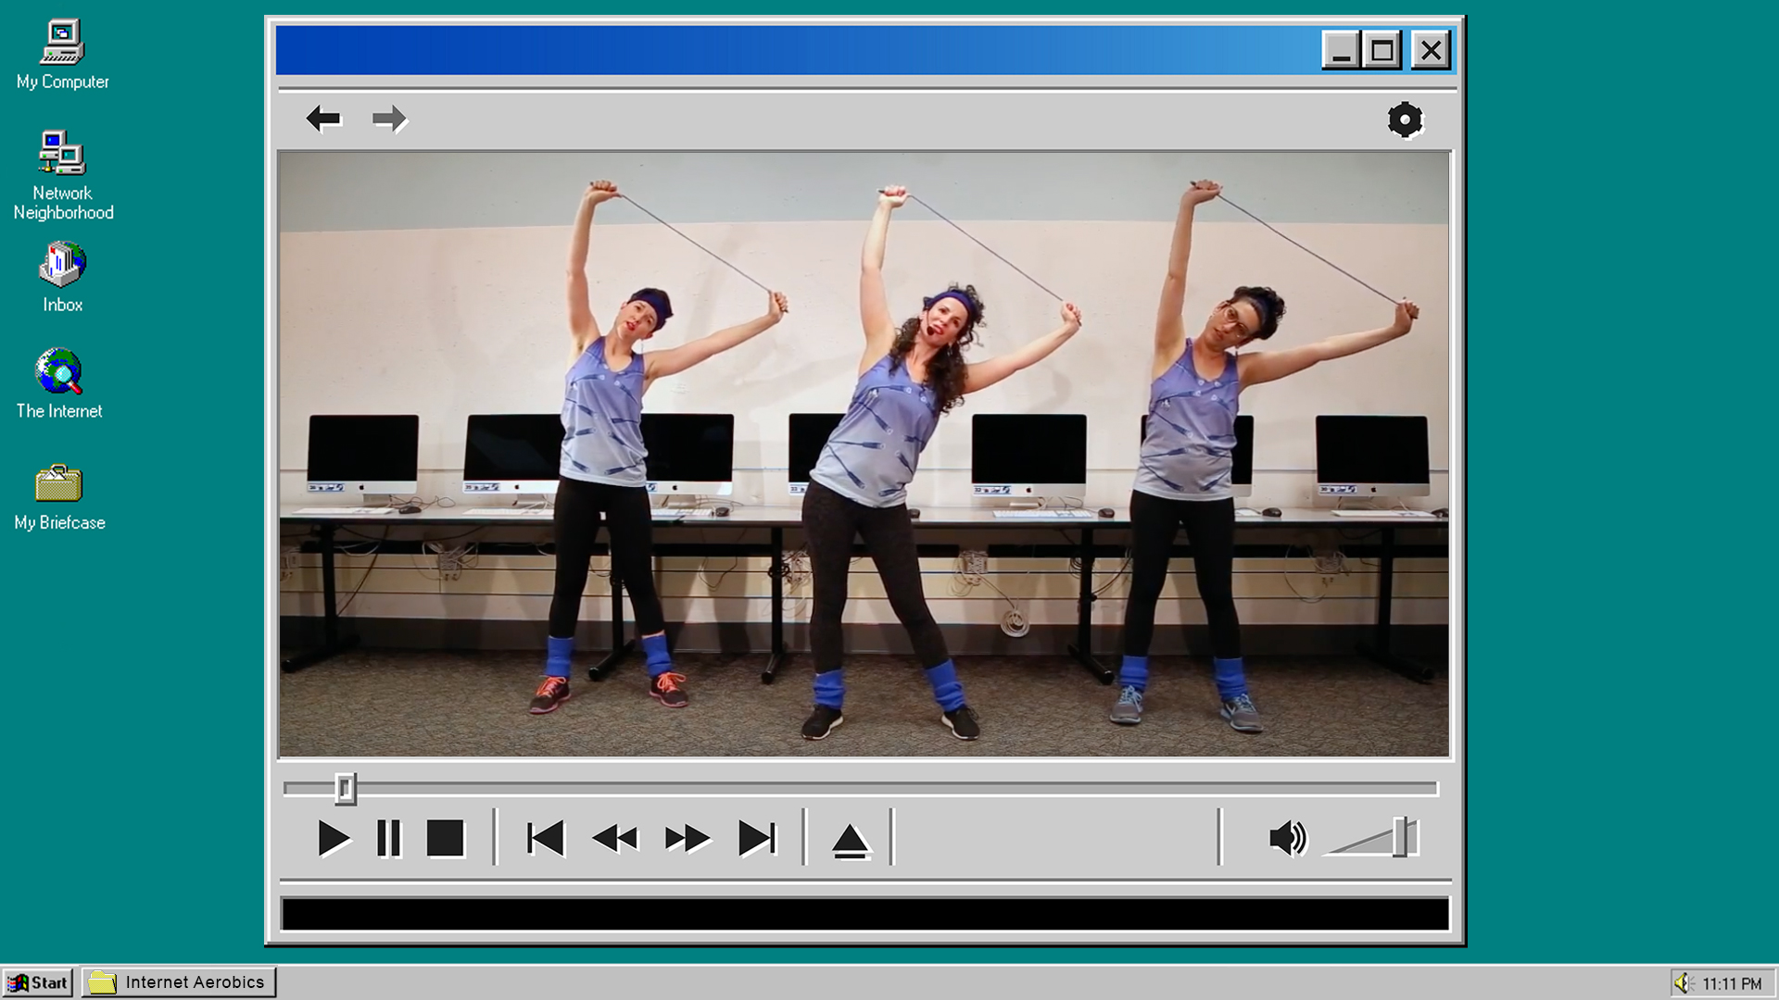Click the seek bar thumb
Image resolution: width=1779 pixels, height=1000 pixels.
pyautogui.click(x=345, y=788)
